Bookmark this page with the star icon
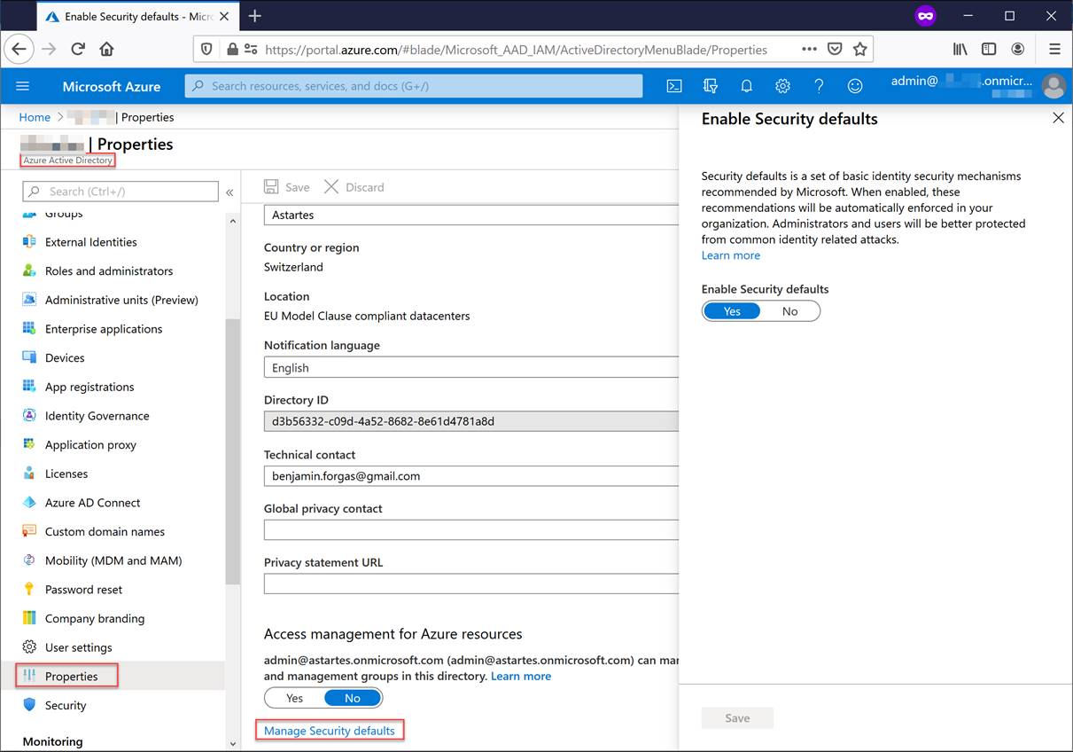This screenshot has width=1073, height=752. 859,49
